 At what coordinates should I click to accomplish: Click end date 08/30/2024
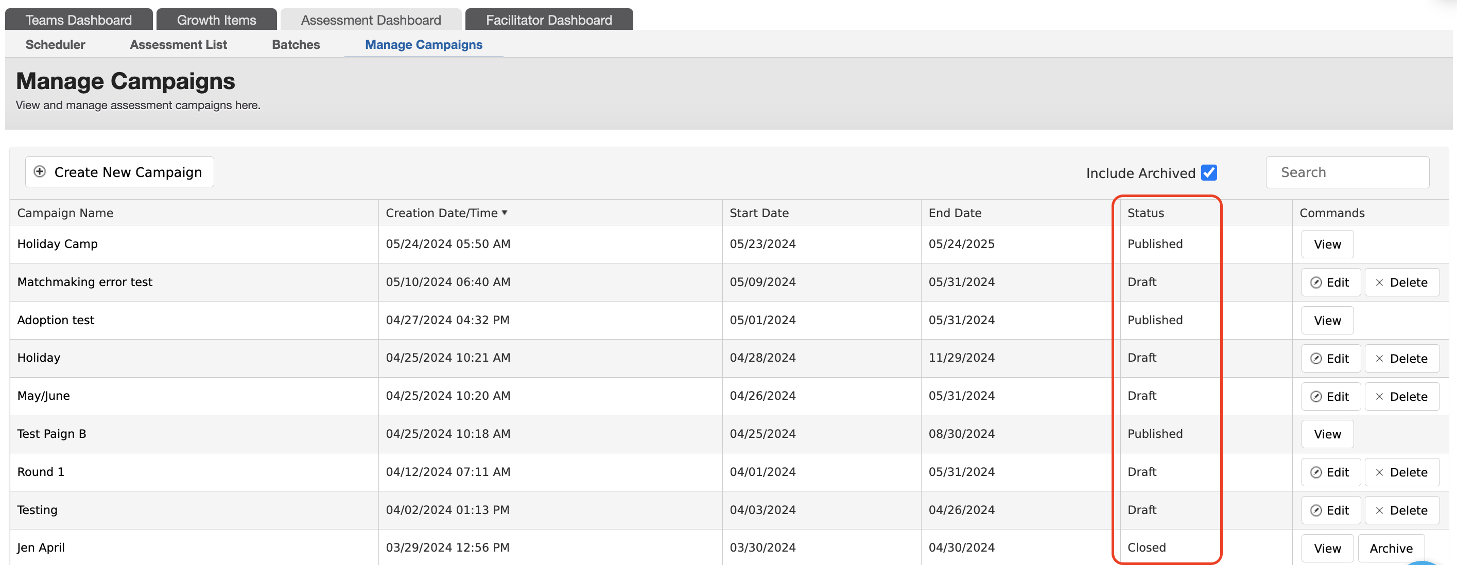point(962,433)
